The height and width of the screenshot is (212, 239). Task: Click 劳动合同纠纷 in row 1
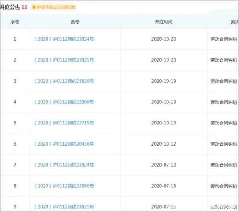(223, 39)
